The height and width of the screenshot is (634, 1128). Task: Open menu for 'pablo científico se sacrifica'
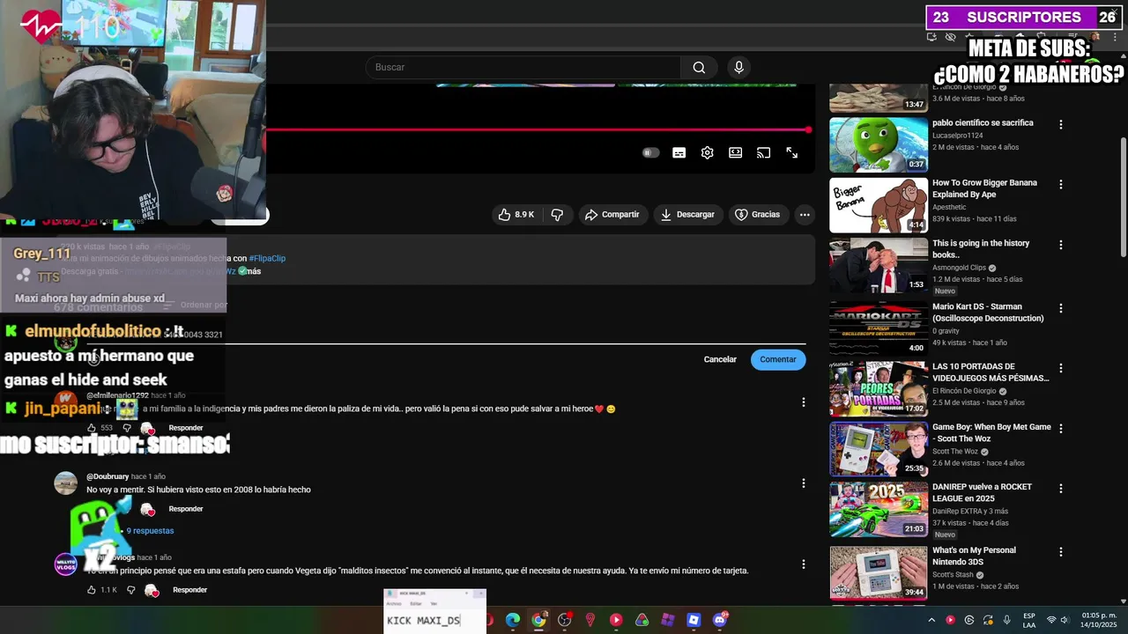1060,125
